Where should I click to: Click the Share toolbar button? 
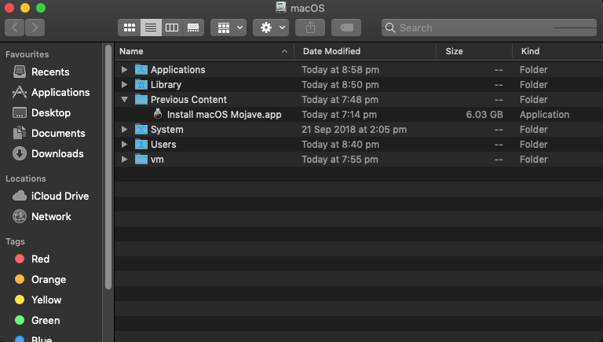point(310,28)
